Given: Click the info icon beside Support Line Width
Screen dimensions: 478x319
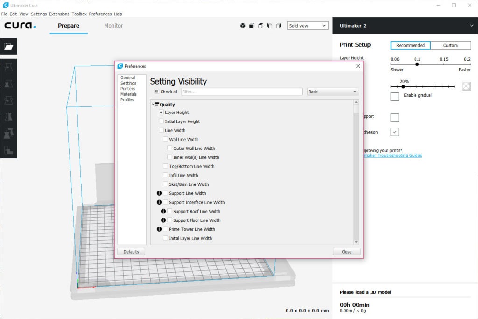Looking at the screenshot, I should [x=159, y=193].
